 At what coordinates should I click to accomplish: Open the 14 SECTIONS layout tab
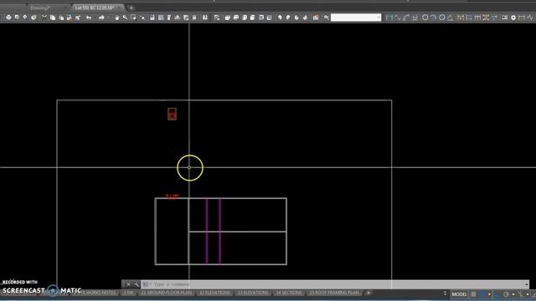(x=288, y=293)
